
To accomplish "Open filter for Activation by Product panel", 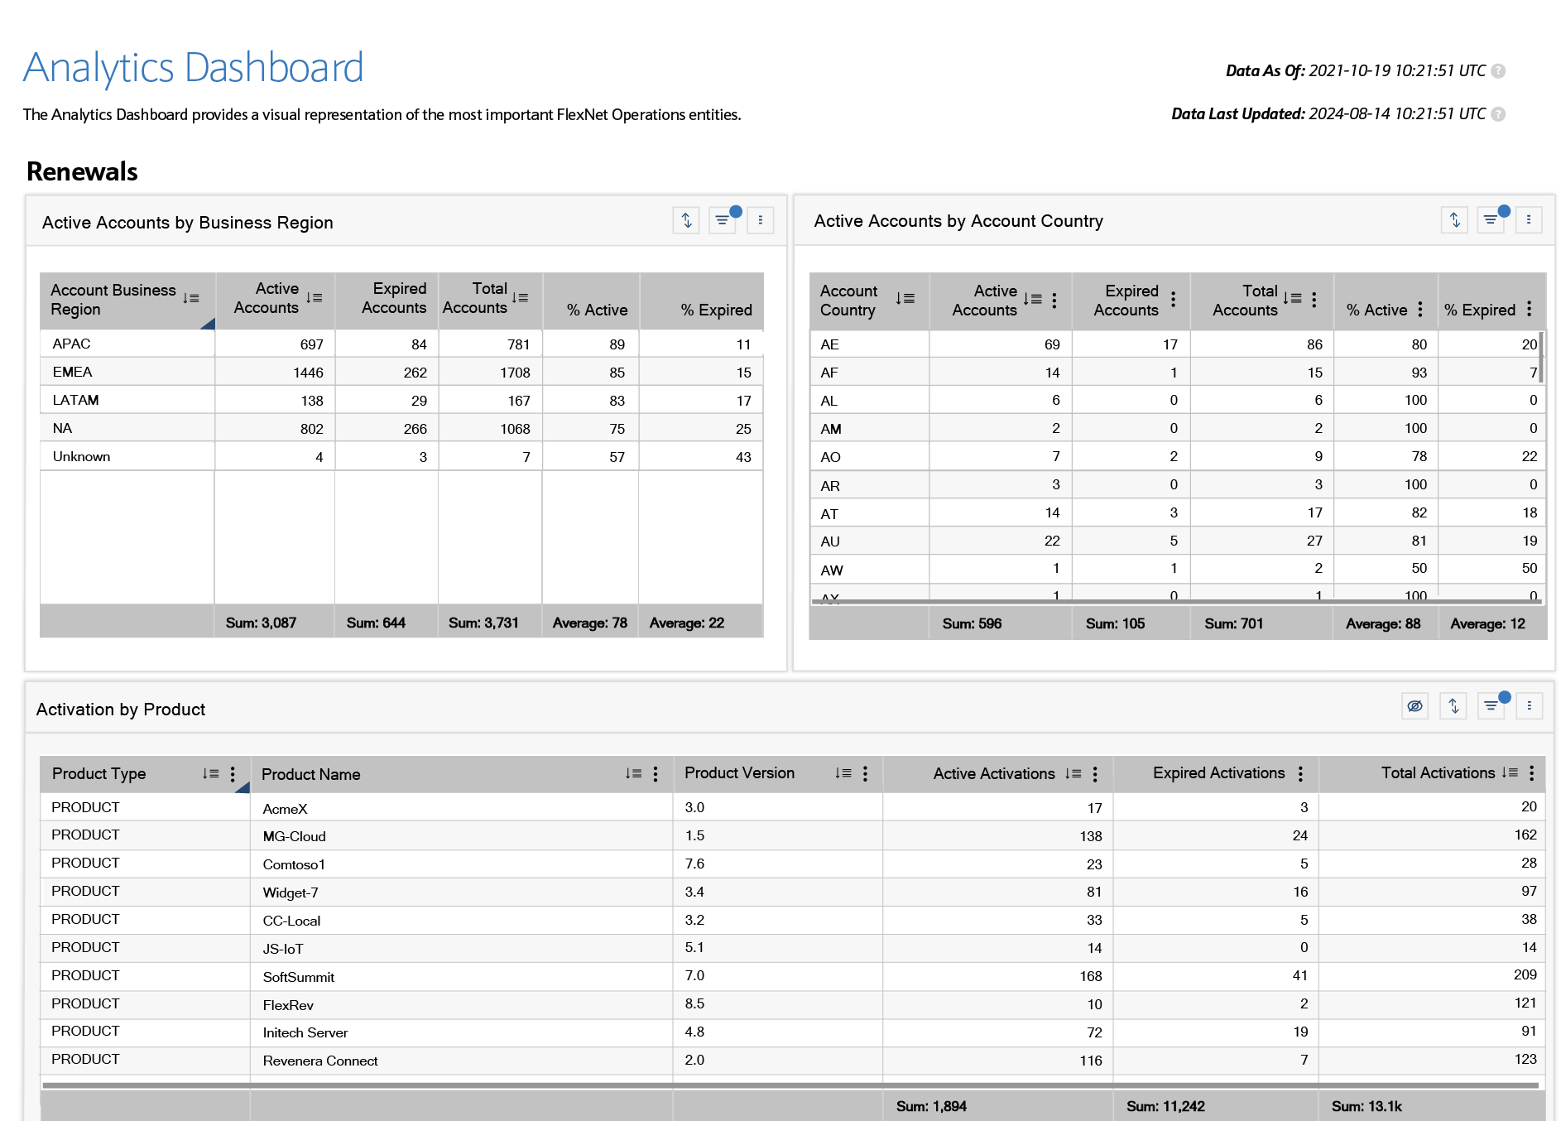I will click(x=1491, y=706).
